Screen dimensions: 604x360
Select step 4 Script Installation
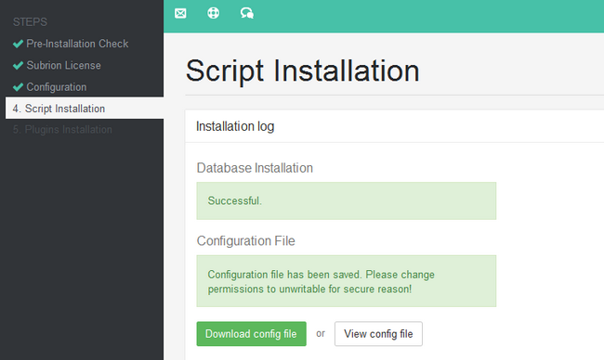tap(85, 109)
